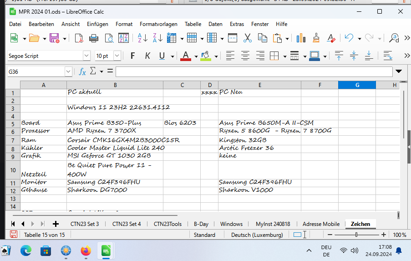Open the font name dropdown
The height and width of the screenshot is (261, 411).
pyautogui.click(x=86, y=56)
